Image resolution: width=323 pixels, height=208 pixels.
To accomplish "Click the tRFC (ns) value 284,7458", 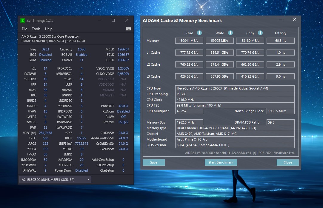I will (46, 133).
